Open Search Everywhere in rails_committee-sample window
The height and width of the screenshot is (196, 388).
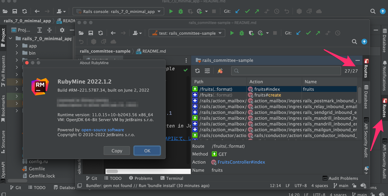(354, 42)
